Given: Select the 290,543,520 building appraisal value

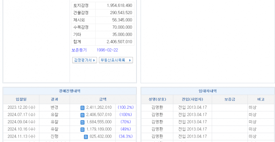Looking at the screenshot, I should [x=121, y=13].
